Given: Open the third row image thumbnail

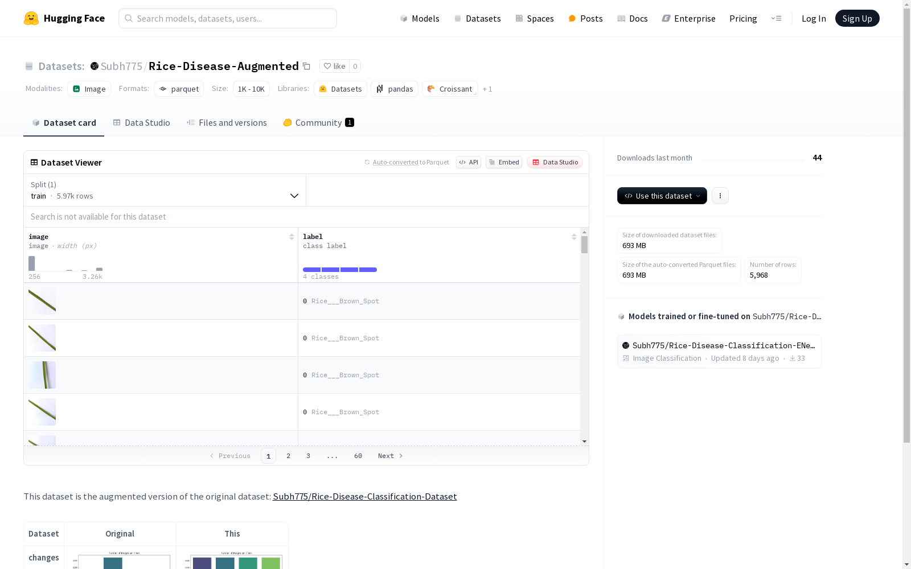Looking at the screenshot, I should pos(42,375).
